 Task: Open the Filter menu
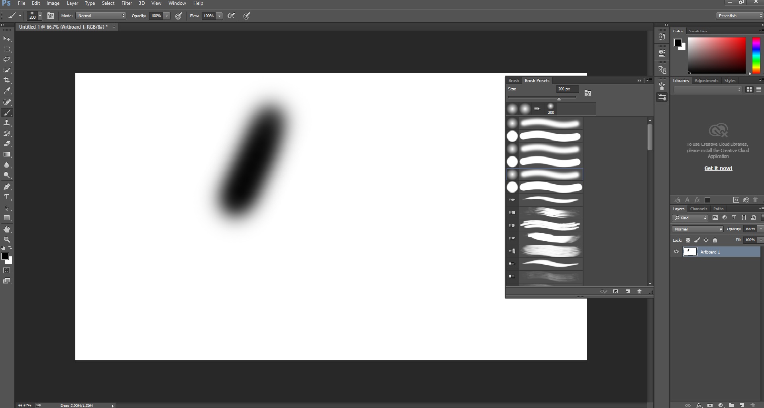click(x=127, y=3)
